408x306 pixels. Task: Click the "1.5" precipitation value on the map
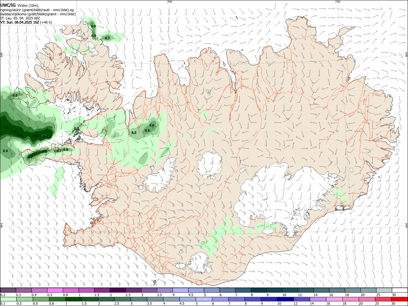point(35,136)
